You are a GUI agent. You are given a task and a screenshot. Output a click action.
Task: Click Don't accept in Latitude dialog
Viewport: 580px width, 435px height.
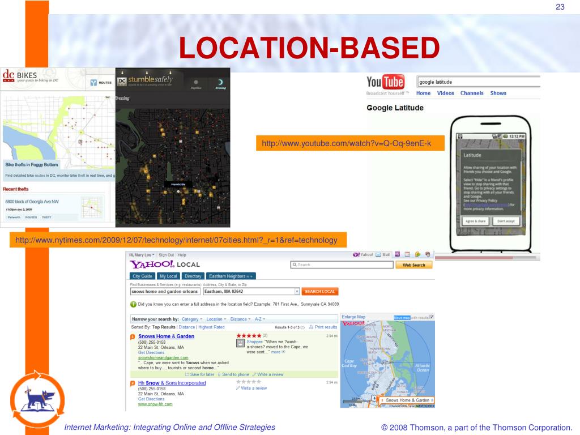[506, 221]
